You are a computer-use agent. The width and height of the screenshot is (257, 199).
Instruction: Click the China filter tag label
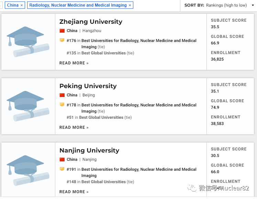coord(13,5)
